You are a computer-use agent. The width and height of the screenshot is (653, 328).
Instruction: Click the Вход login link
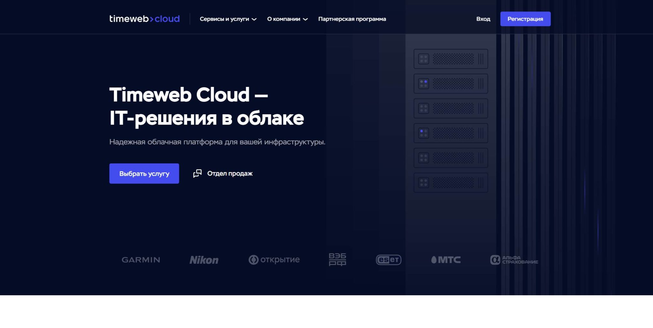[x=483, y=19]
